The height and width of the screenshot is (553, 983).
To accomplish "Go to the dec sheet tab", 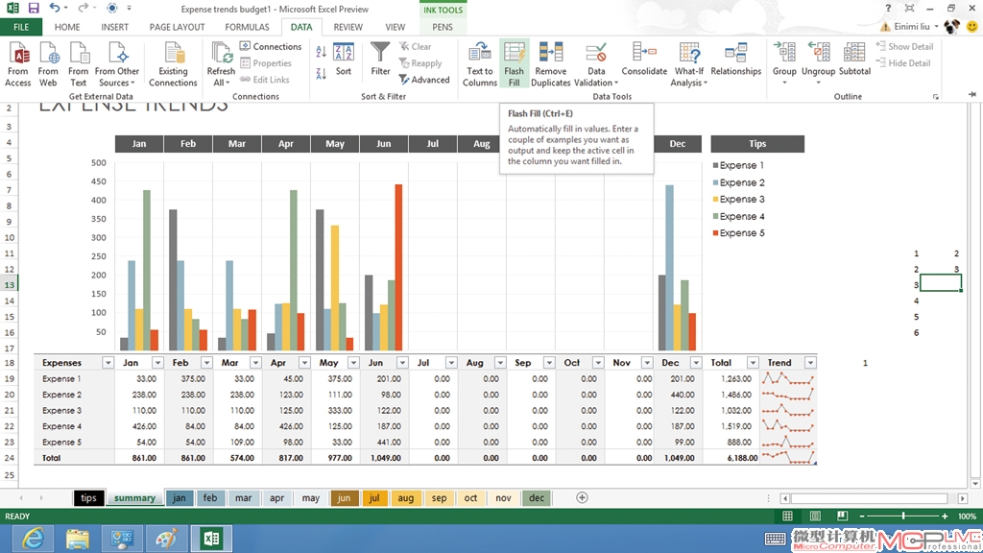I will point(537,498).
